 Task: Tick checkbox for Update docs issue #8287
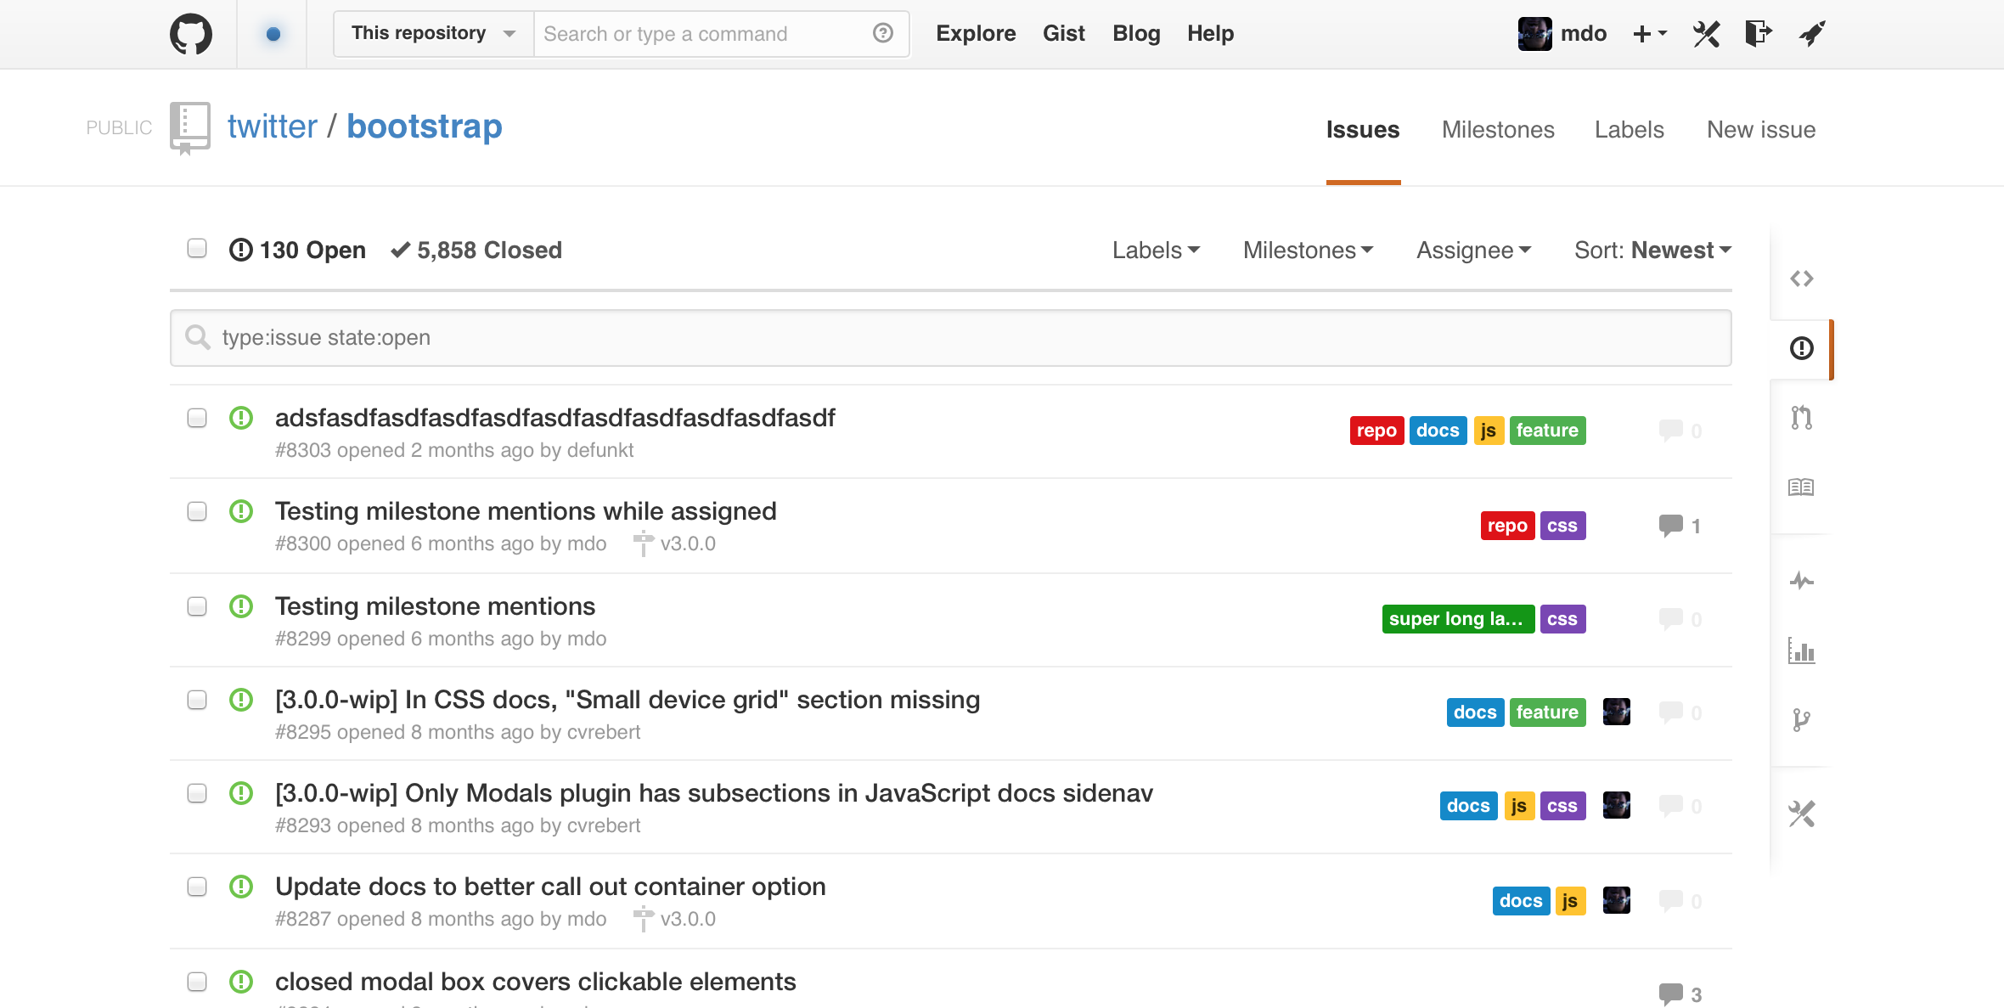tap(197, 887)
